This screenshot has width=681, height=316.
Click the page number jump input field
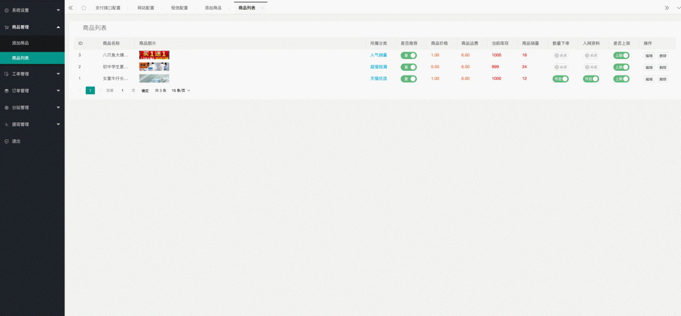122,90
